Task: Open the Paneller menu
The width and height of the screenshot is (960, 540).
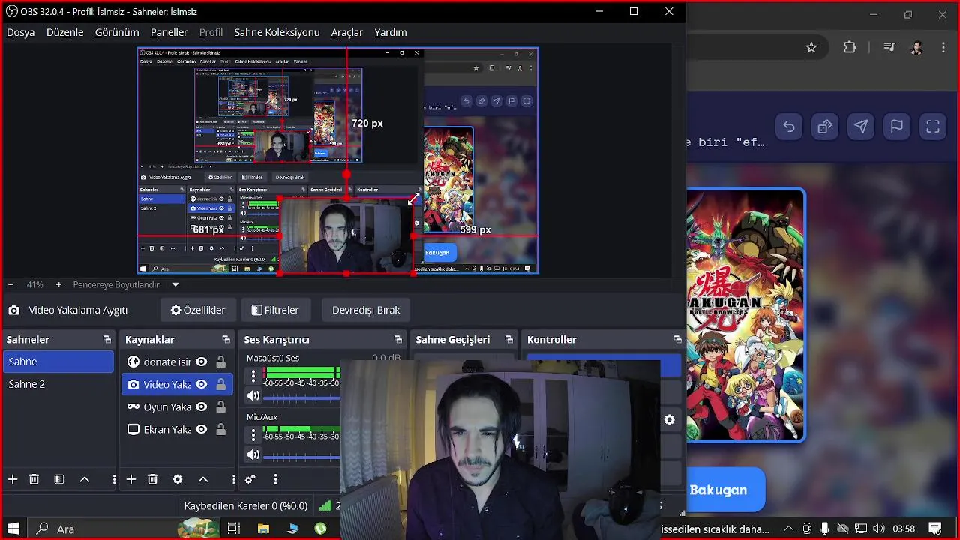Action: click(169, 32)
